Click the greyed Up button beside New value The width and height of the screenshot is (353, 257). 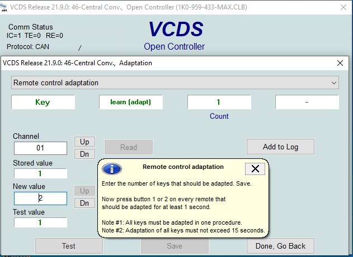84,191
